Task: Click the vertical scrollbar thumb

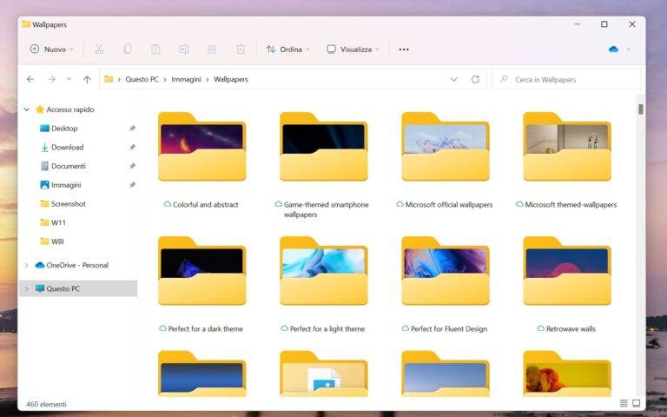Action: tap(641, 109)
